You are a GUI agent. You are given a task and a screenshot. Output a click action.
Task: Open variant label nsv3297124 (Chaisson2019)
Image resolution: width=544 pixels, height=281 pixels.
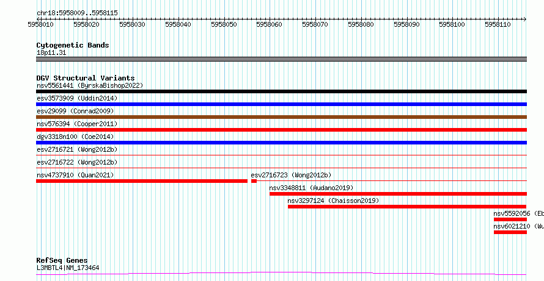[x=333, y=201]
